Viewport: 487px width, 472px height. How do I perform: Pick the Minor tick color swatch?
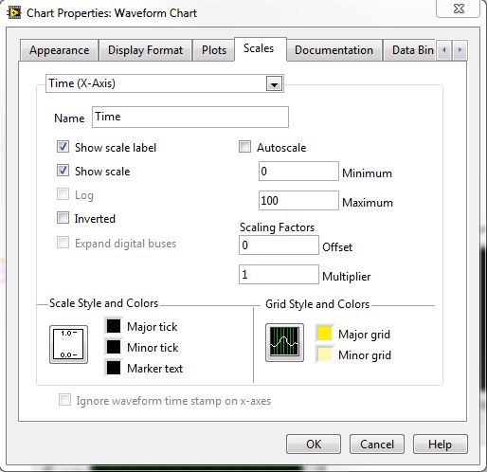point(114,347)
